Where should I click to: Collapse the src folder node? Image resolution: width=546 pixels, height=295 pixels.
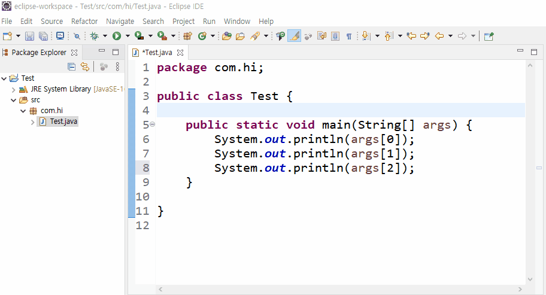point(14,100)
